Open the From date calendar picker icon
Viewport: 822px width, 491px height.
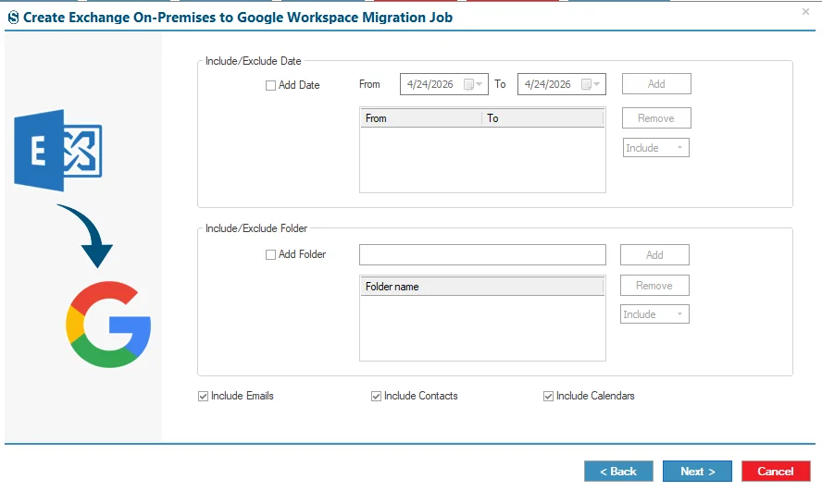[x=473, y=84]
